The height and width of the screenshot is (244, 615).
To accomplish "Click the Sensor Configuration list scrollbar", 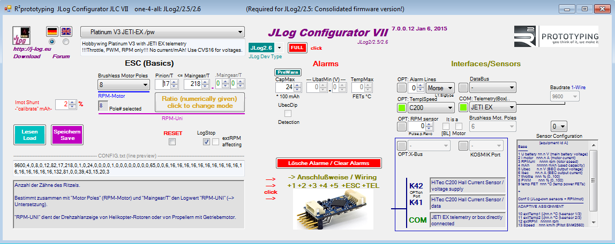I will point(593,183).
